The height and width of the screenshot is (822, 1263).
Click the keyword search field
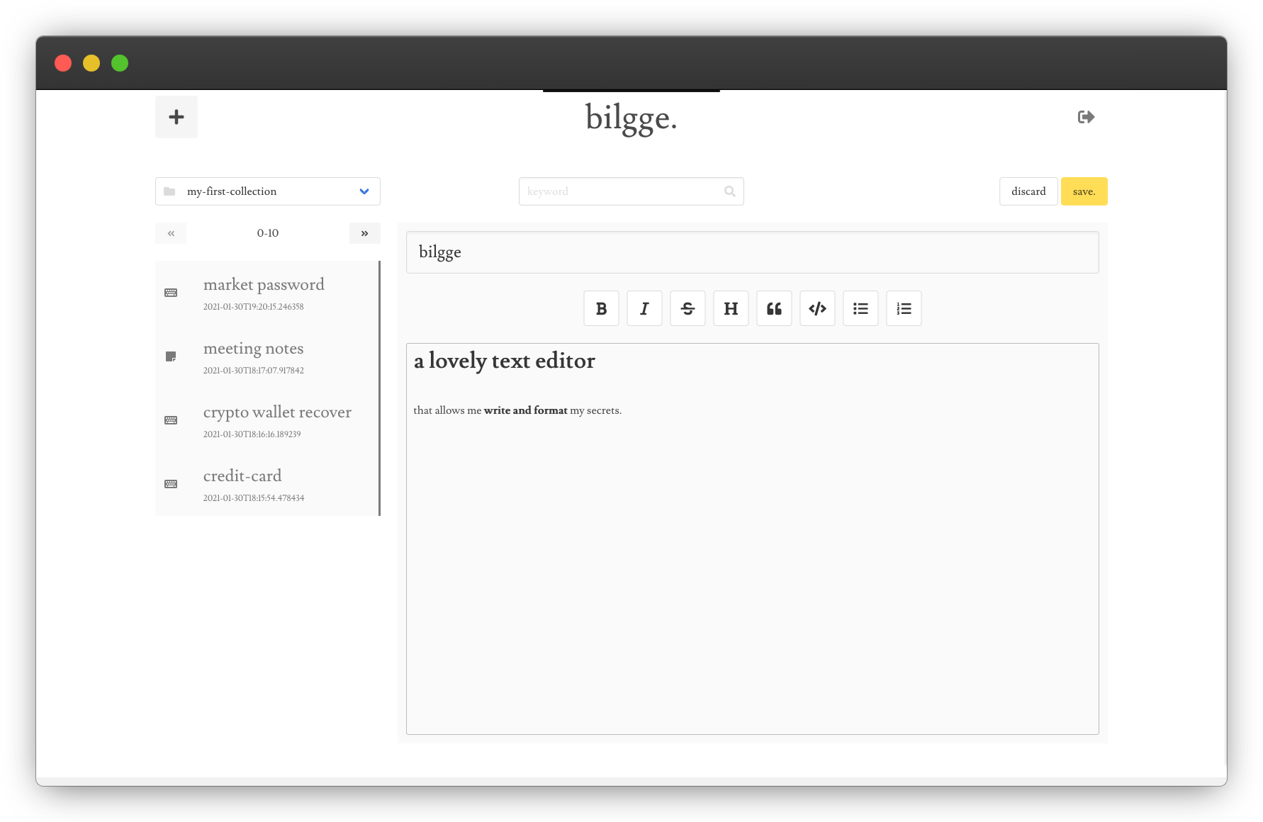[624, 191]
